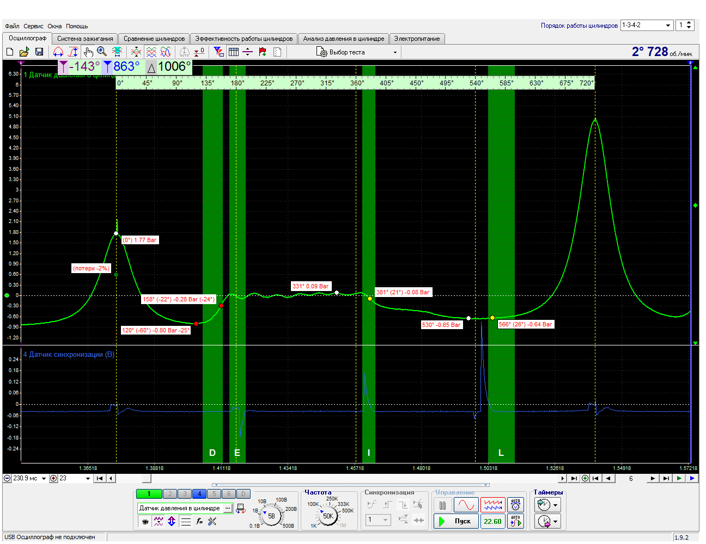Click the vertical measurement arrows icon
Viewport: 706px width, 544px height.
(73, 52)
